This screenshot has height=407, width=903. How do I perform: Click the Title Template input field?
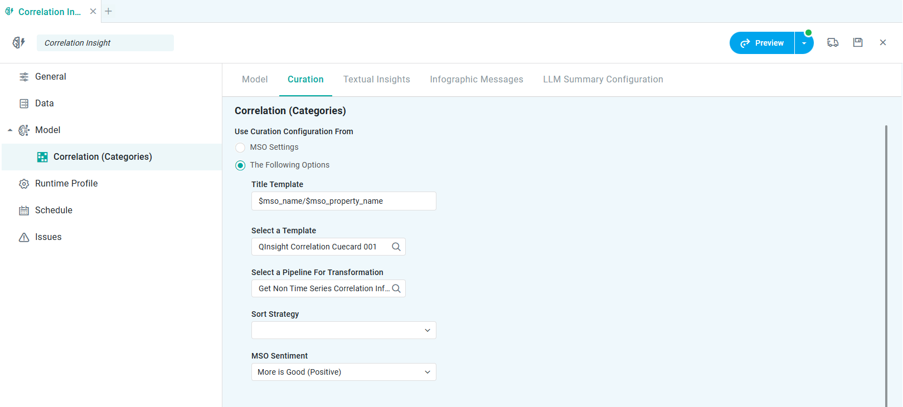click(343, 201)
